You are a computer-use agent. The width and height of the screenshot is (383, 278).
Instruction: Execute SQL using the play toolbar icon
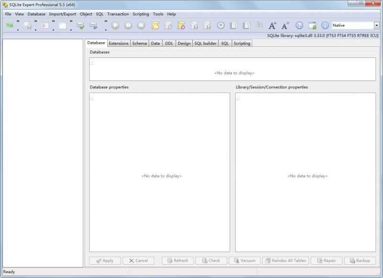(115, 26)
